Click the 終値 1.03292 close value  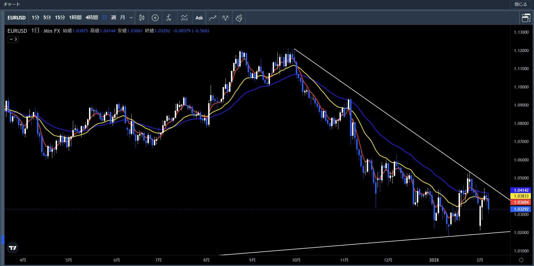158,31
